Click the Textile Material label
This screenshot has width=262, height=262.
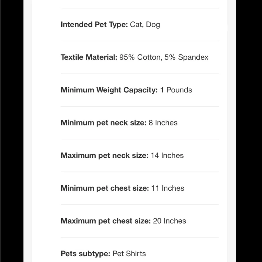(x=89, y=57)
